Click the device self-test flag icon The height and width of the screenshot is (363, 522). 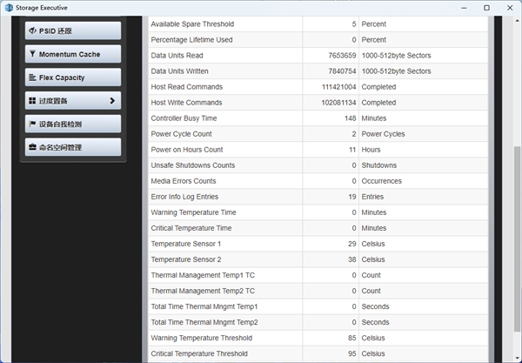(x=32, y=124)
